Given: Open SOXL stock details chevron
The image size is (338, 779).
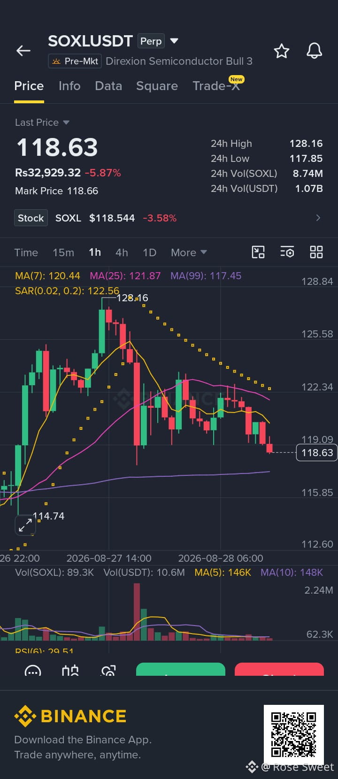Looking at the screenshot, I should point(318,218).
